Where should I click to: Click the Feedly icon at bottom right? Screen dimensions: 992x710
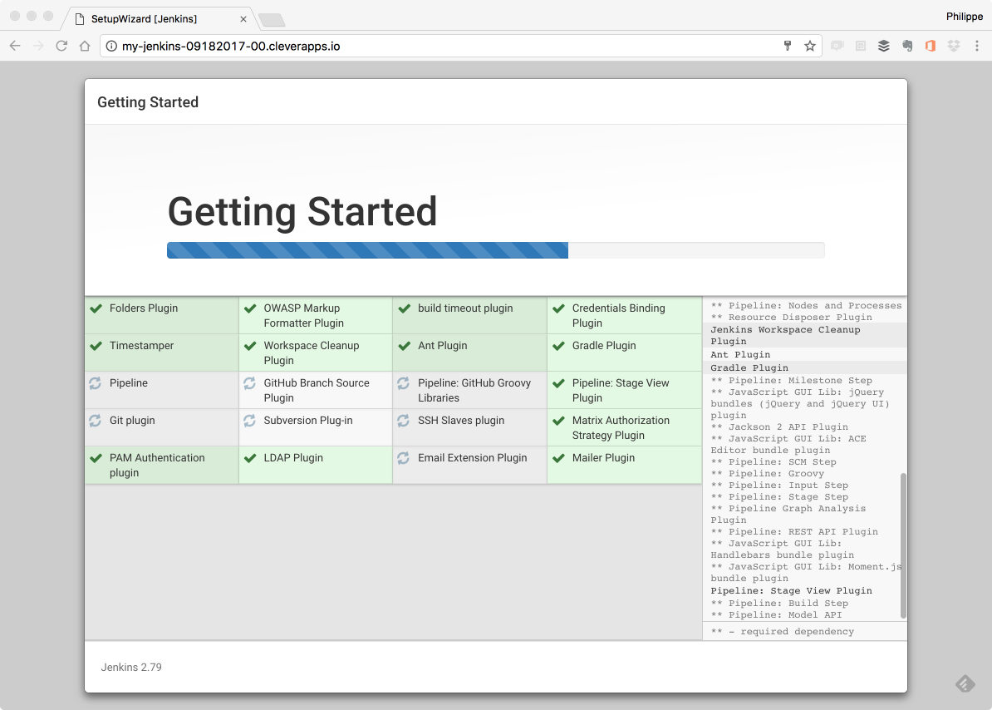(x=965, y=683)
